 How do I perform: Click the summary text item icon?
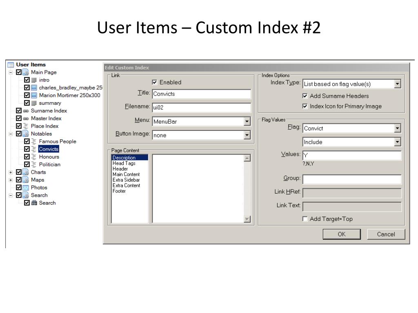34,103
